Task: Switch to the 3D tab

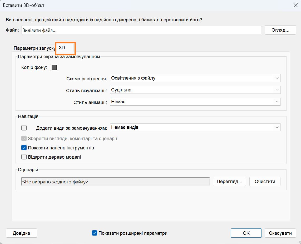Action: (65, 48)
